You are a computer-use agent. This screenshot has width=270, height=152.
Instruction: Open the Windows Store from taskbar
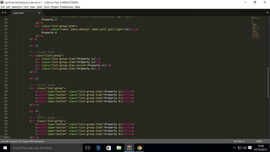point(108,148)
